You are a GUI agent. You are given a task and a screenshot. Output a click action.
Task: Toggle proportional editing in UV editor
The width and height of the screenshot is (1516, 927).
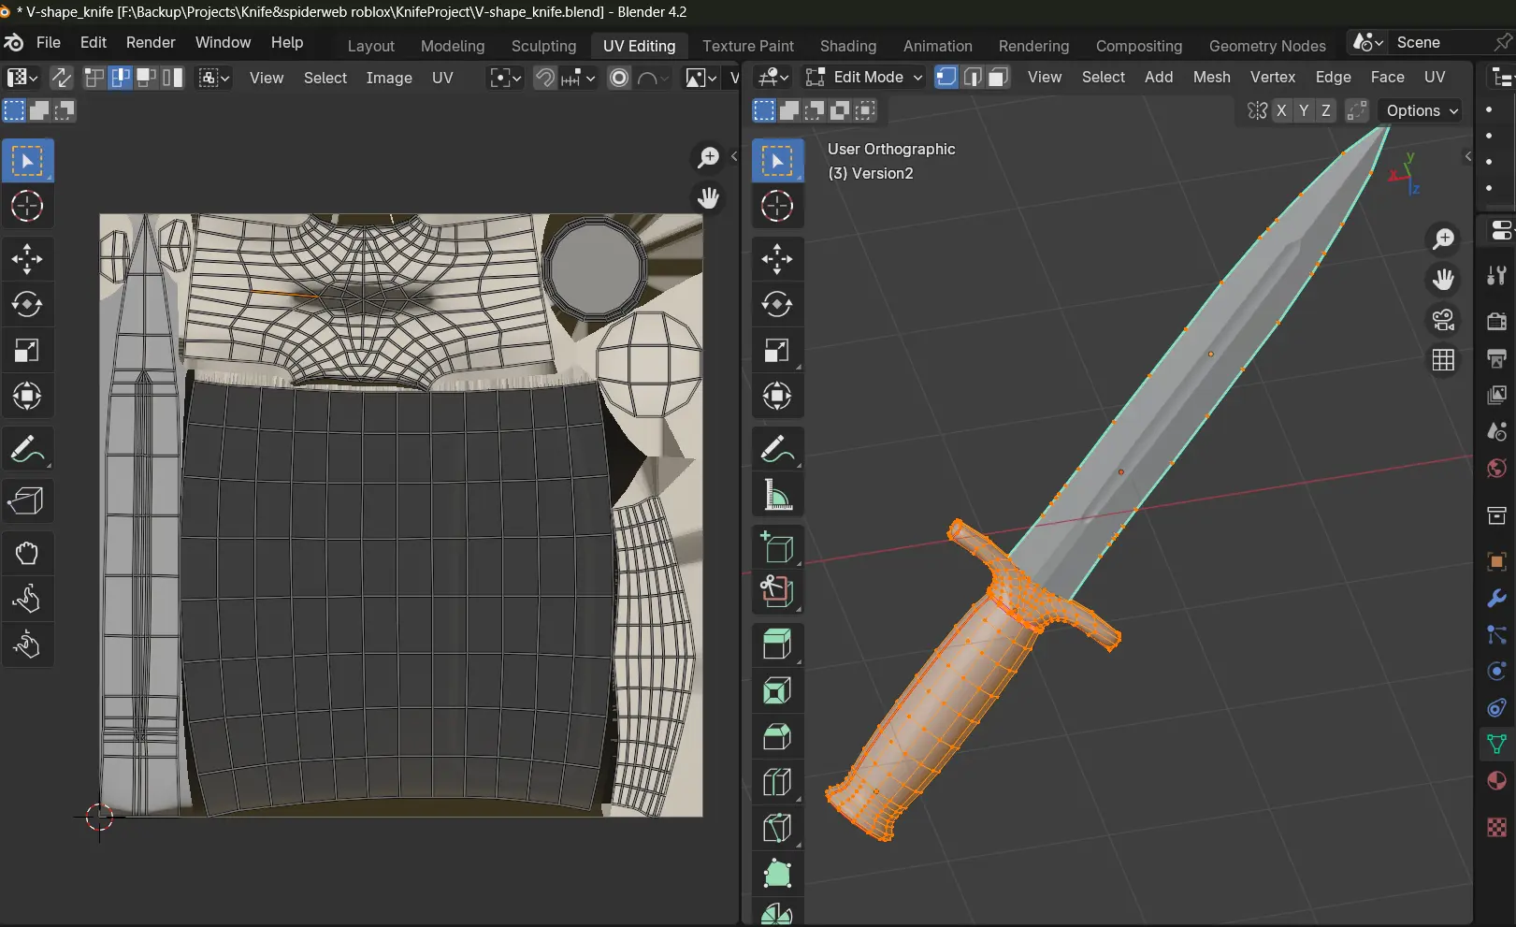point(619,78)
